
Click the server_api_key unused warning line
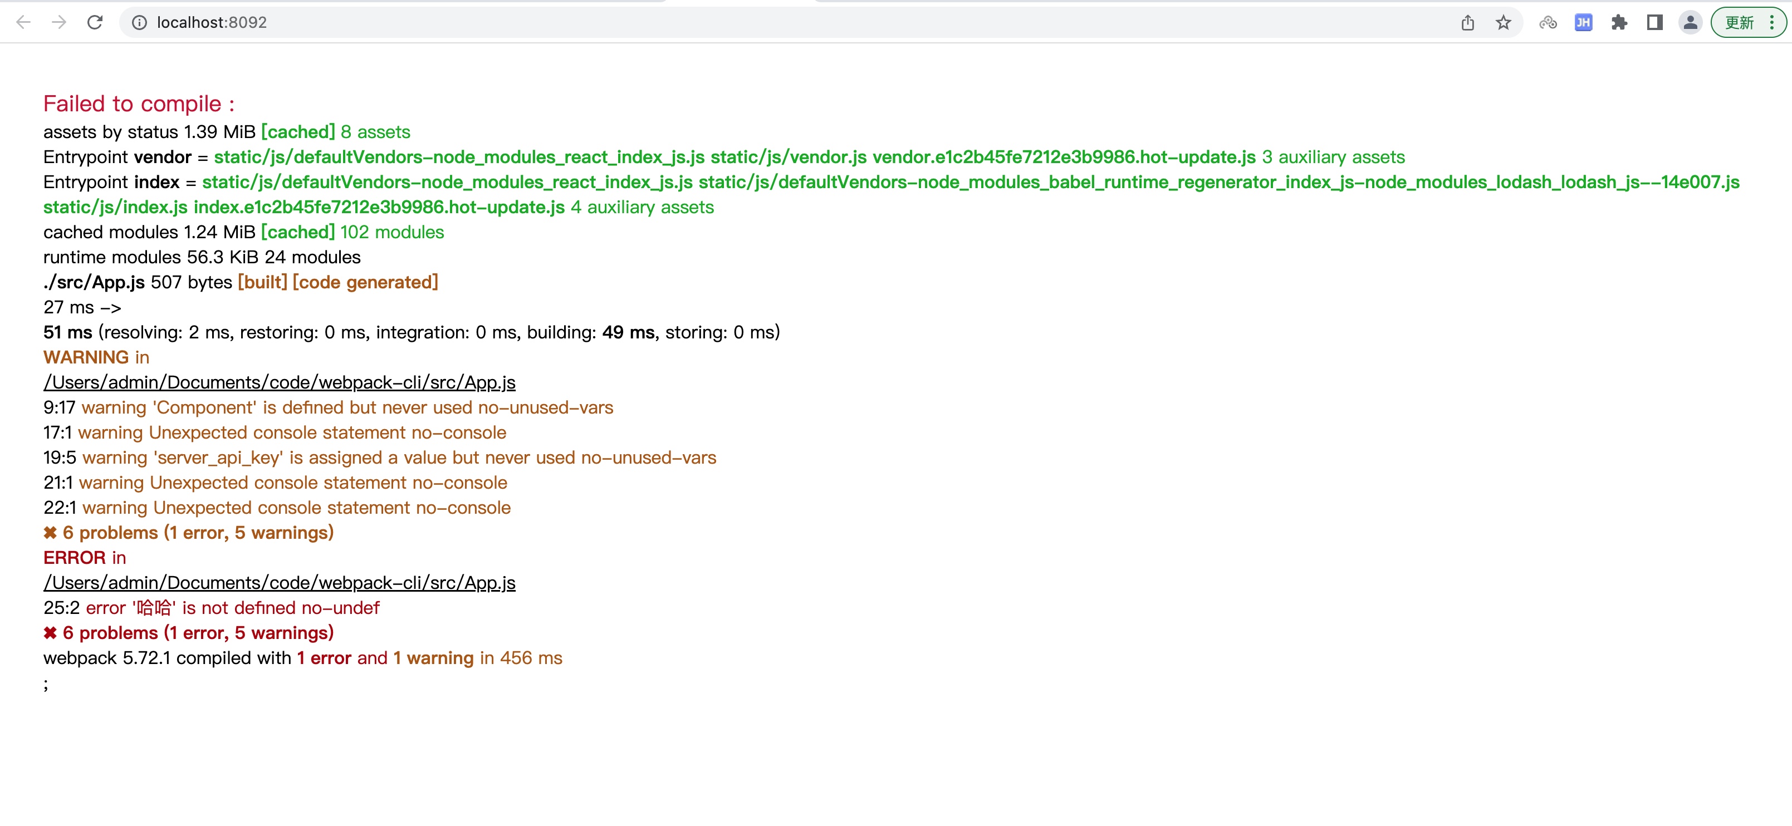pyautogui.click(x=379, y=458)
